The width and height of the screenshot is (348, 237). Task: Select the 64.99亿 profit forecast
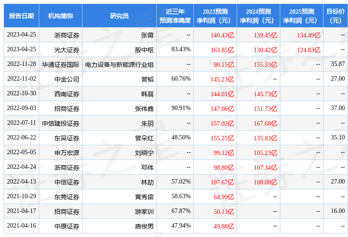[x=224, y=197]
